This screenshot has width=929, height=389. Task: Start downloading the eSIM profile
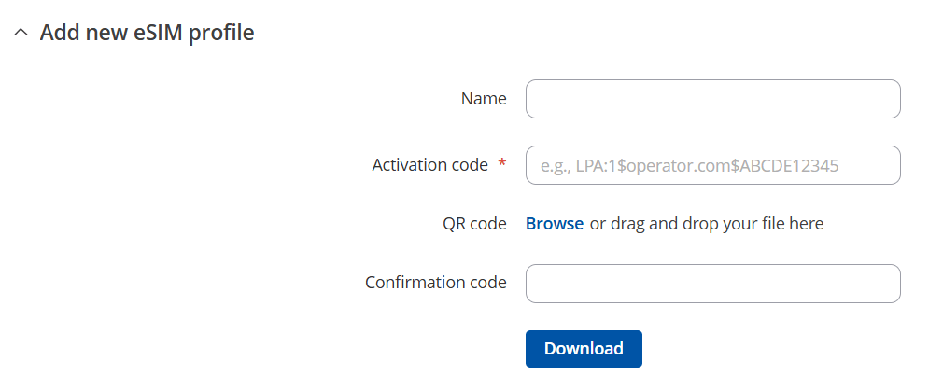coord(584,349)
